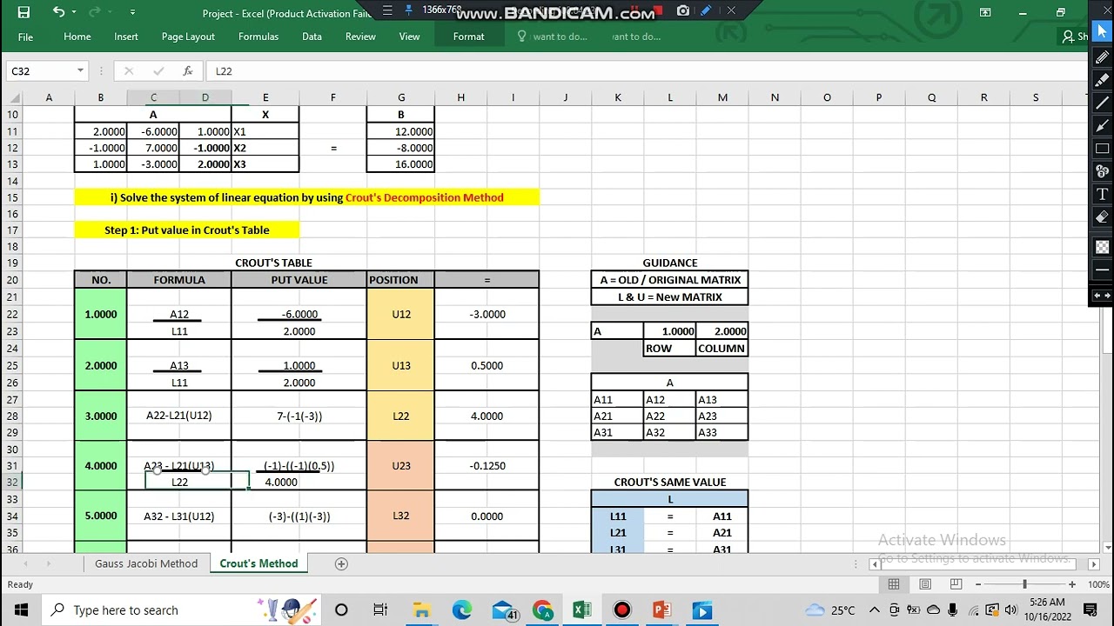Open the undo history dropdown arrow
The image size is (1114, 626).
pyautogui.click(x=74, y=12)
